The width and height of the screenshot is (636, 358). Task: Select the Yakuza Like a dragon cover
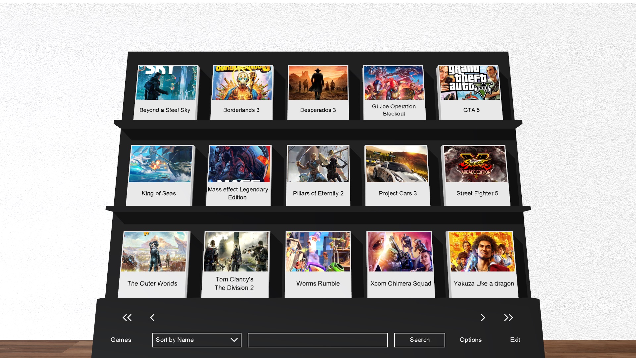click(482, 252)
